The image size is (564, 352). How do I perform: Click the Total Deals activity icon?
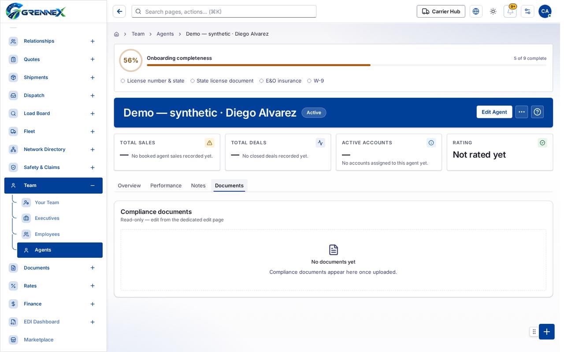point(320,143)
